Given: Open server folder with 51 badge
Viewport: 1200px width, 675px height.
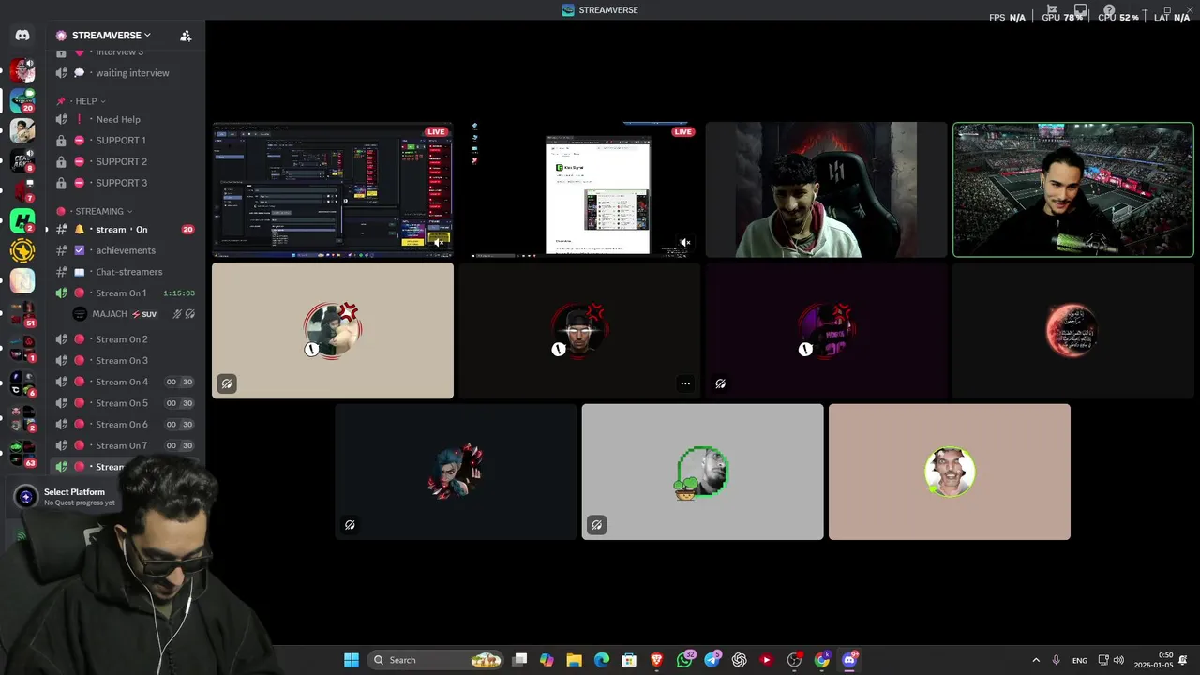Looking at the screenshot, I should point(22,314).
